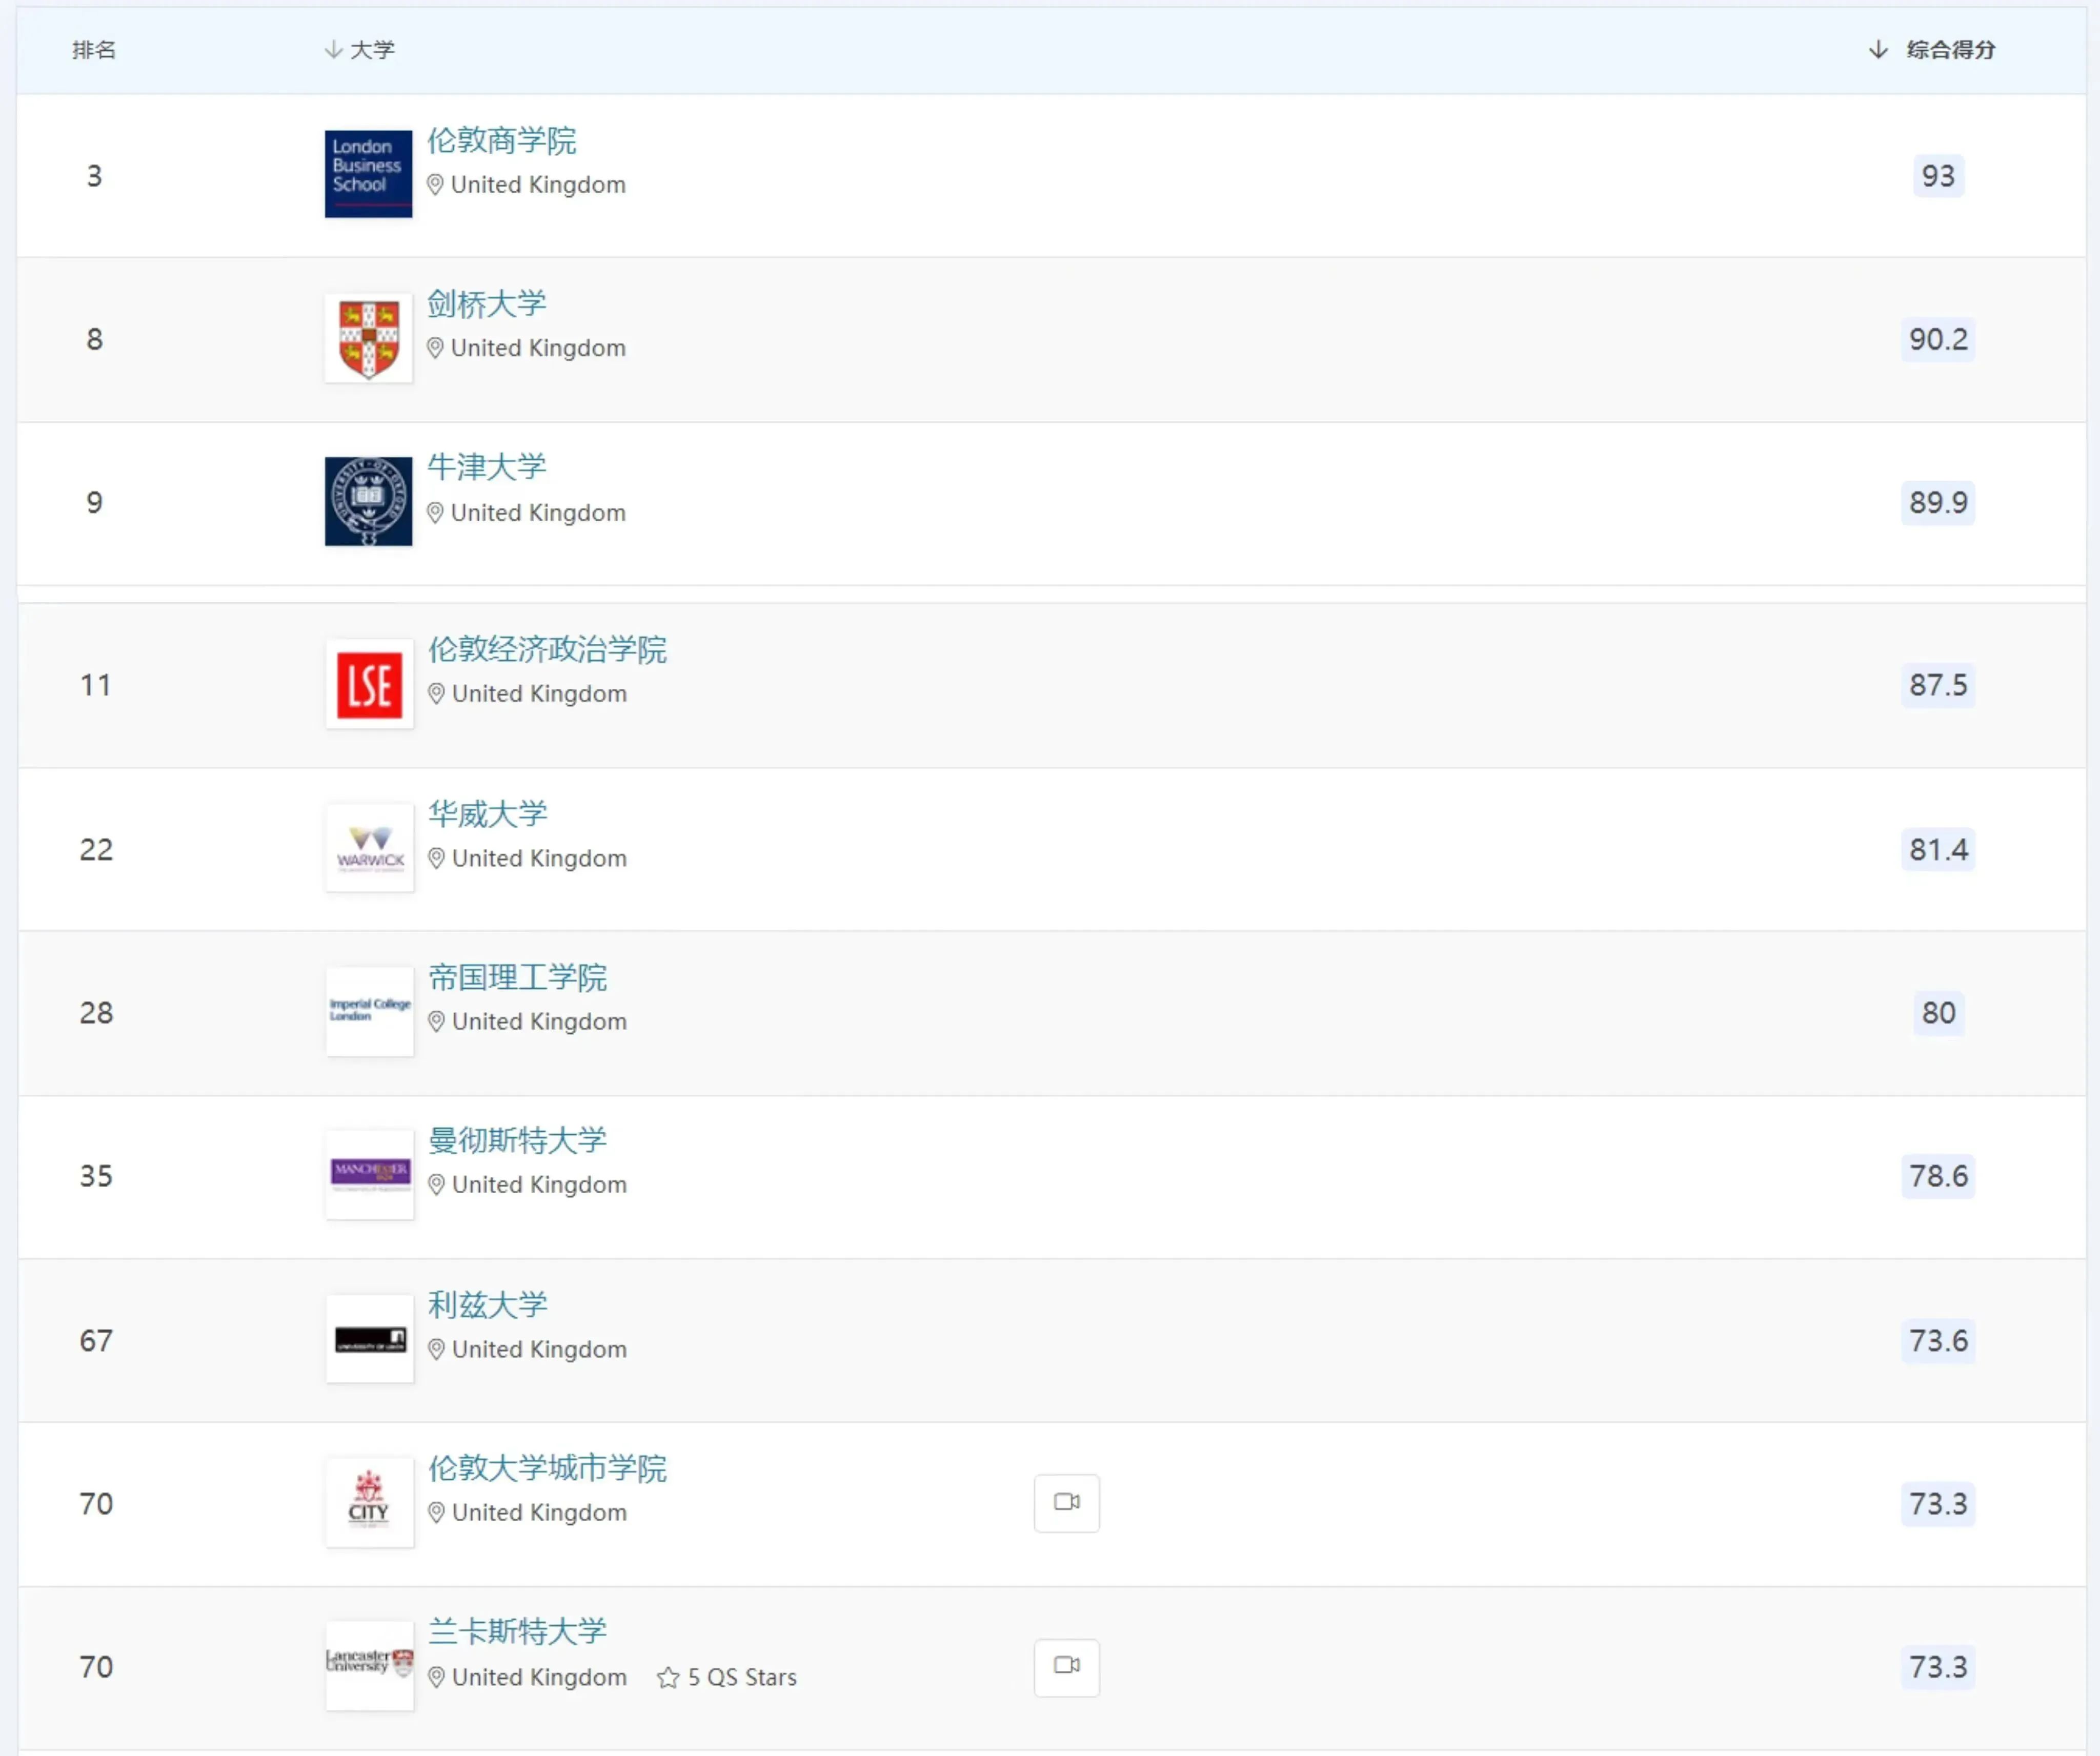
Task: Open the CITY university logo
Action: coord(369,1503)
